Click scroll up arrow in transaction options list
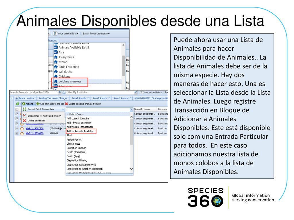Viewport: 294px width, 220px height. click(131, 117)
